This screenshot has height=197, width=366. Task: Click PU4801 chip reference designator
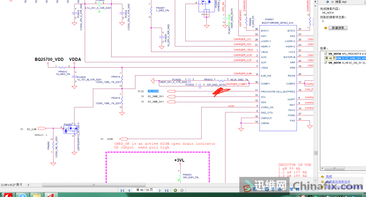coord(269,19)
